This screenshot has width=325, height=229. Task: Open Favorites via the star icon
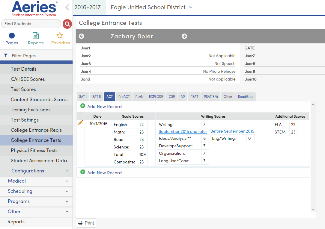(60, 39)
